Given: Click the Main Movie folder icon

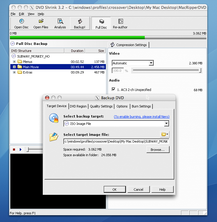Looking at the screenshot, I should coord(20,67).
